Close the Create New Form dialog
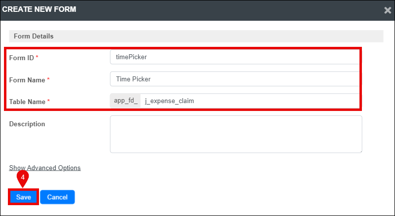This screenshot has width=395, height=216. coord(388,10)
